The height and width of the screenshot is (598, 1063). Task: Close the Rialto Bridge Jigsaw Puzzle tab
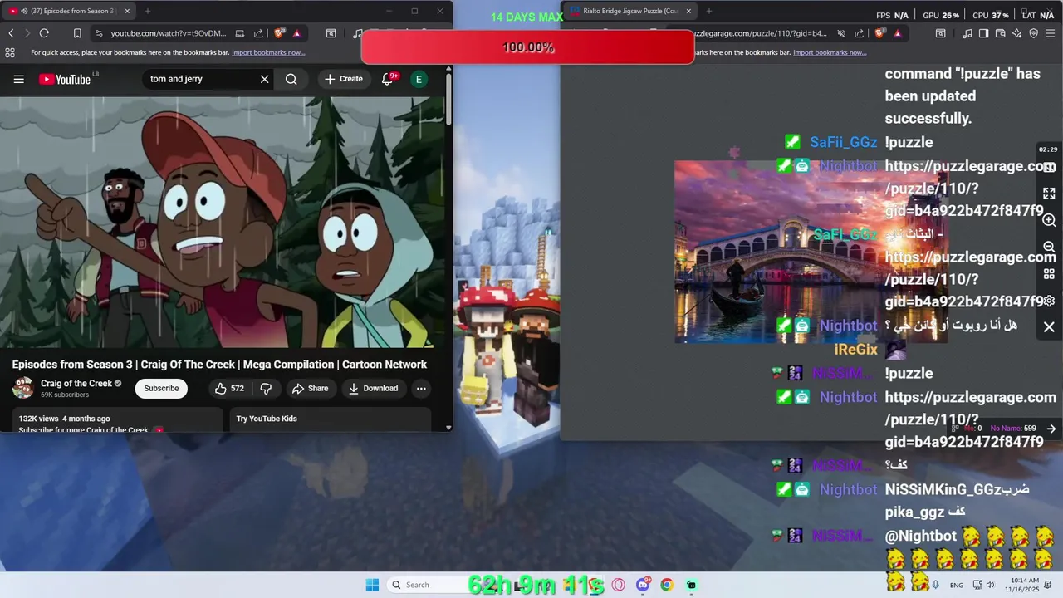(x=688, y=11)
